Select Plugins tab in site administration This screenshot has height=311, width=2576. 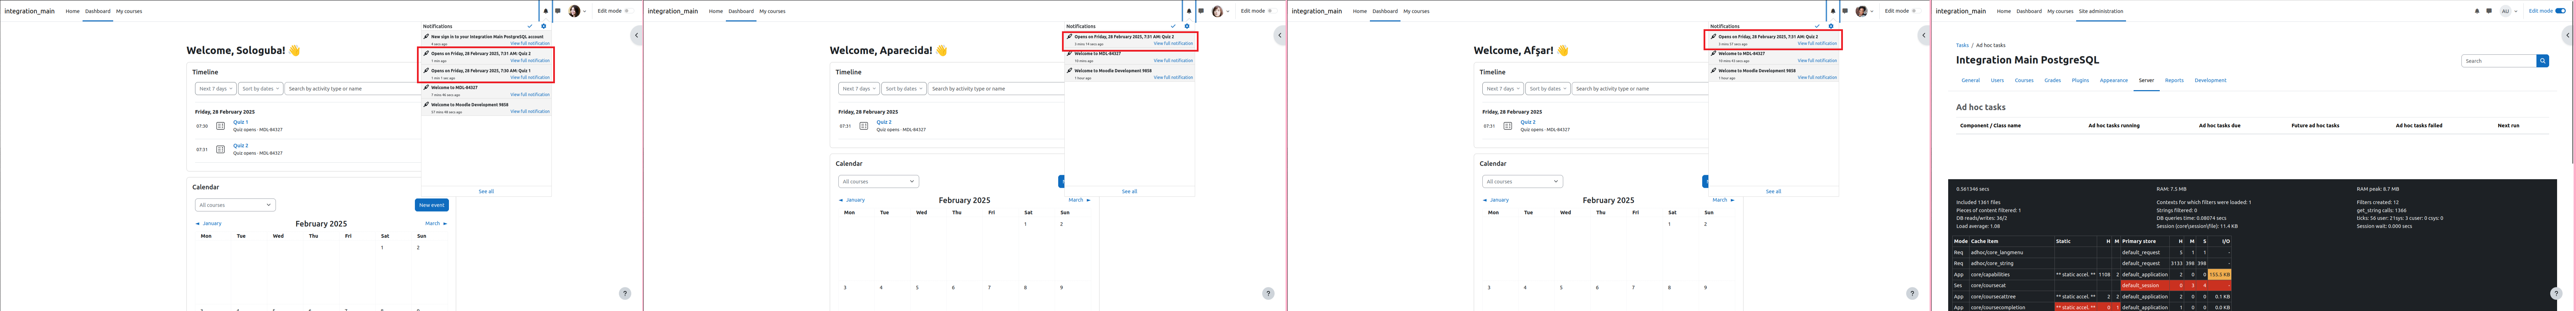coord(2080,80)
